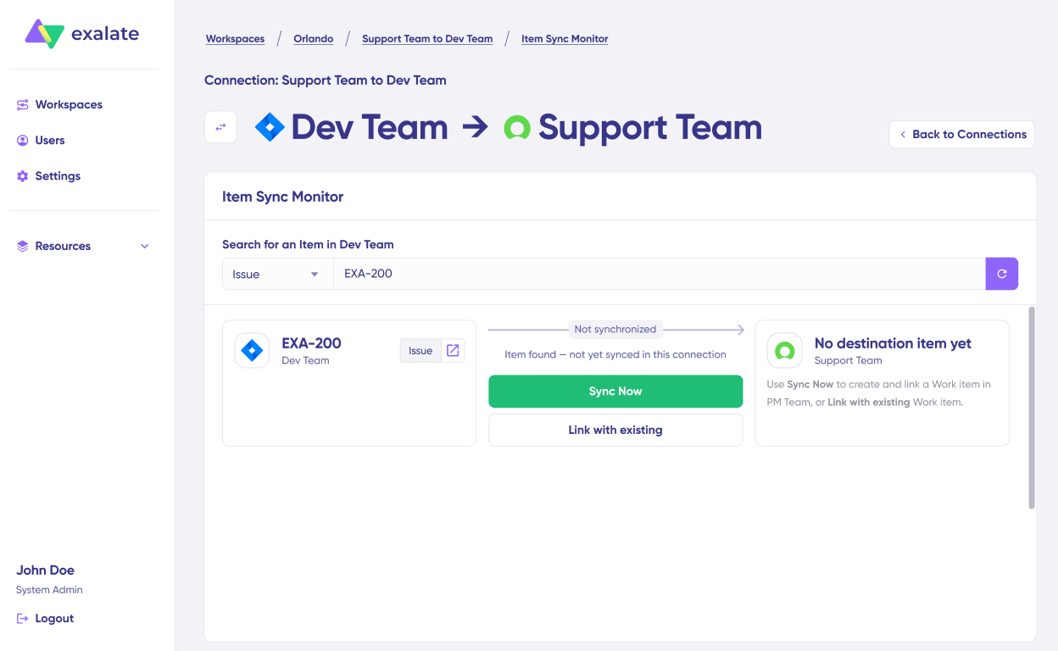Click the green Support Team destination icon
Viewport: 1058px width, 651px height.
coord(784,351)
